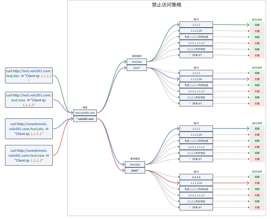The height and width of the screenshot is (219, 271).
Task: Click the /test/abc path box the blue arrow enters
Action: (x=135, y=165)
